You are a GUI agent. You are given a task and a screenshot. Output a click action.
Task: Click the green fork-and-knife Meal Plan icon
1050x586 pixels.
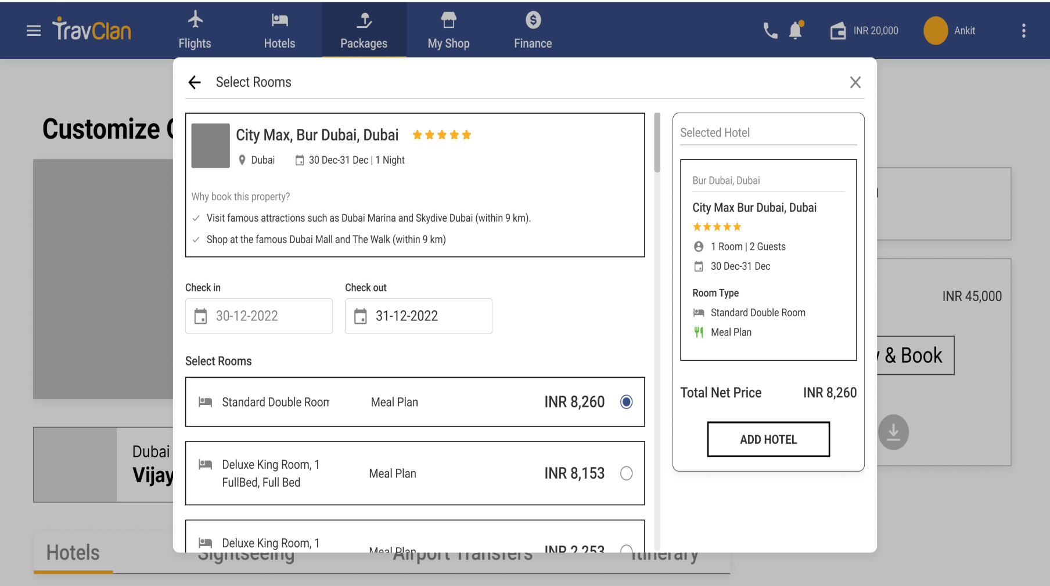pyautogui.click(x=699, y=332)
